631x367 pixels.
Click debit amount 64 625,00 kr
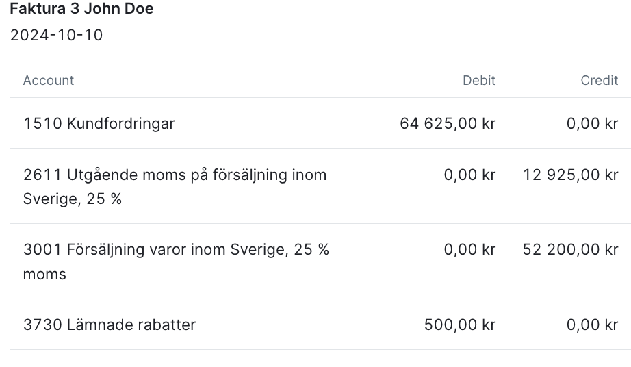pyautogui.click(x=448, y=124)
